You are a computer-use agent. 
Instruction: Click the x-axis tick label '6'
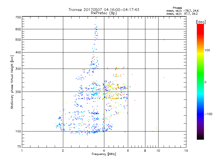[128, 151]
